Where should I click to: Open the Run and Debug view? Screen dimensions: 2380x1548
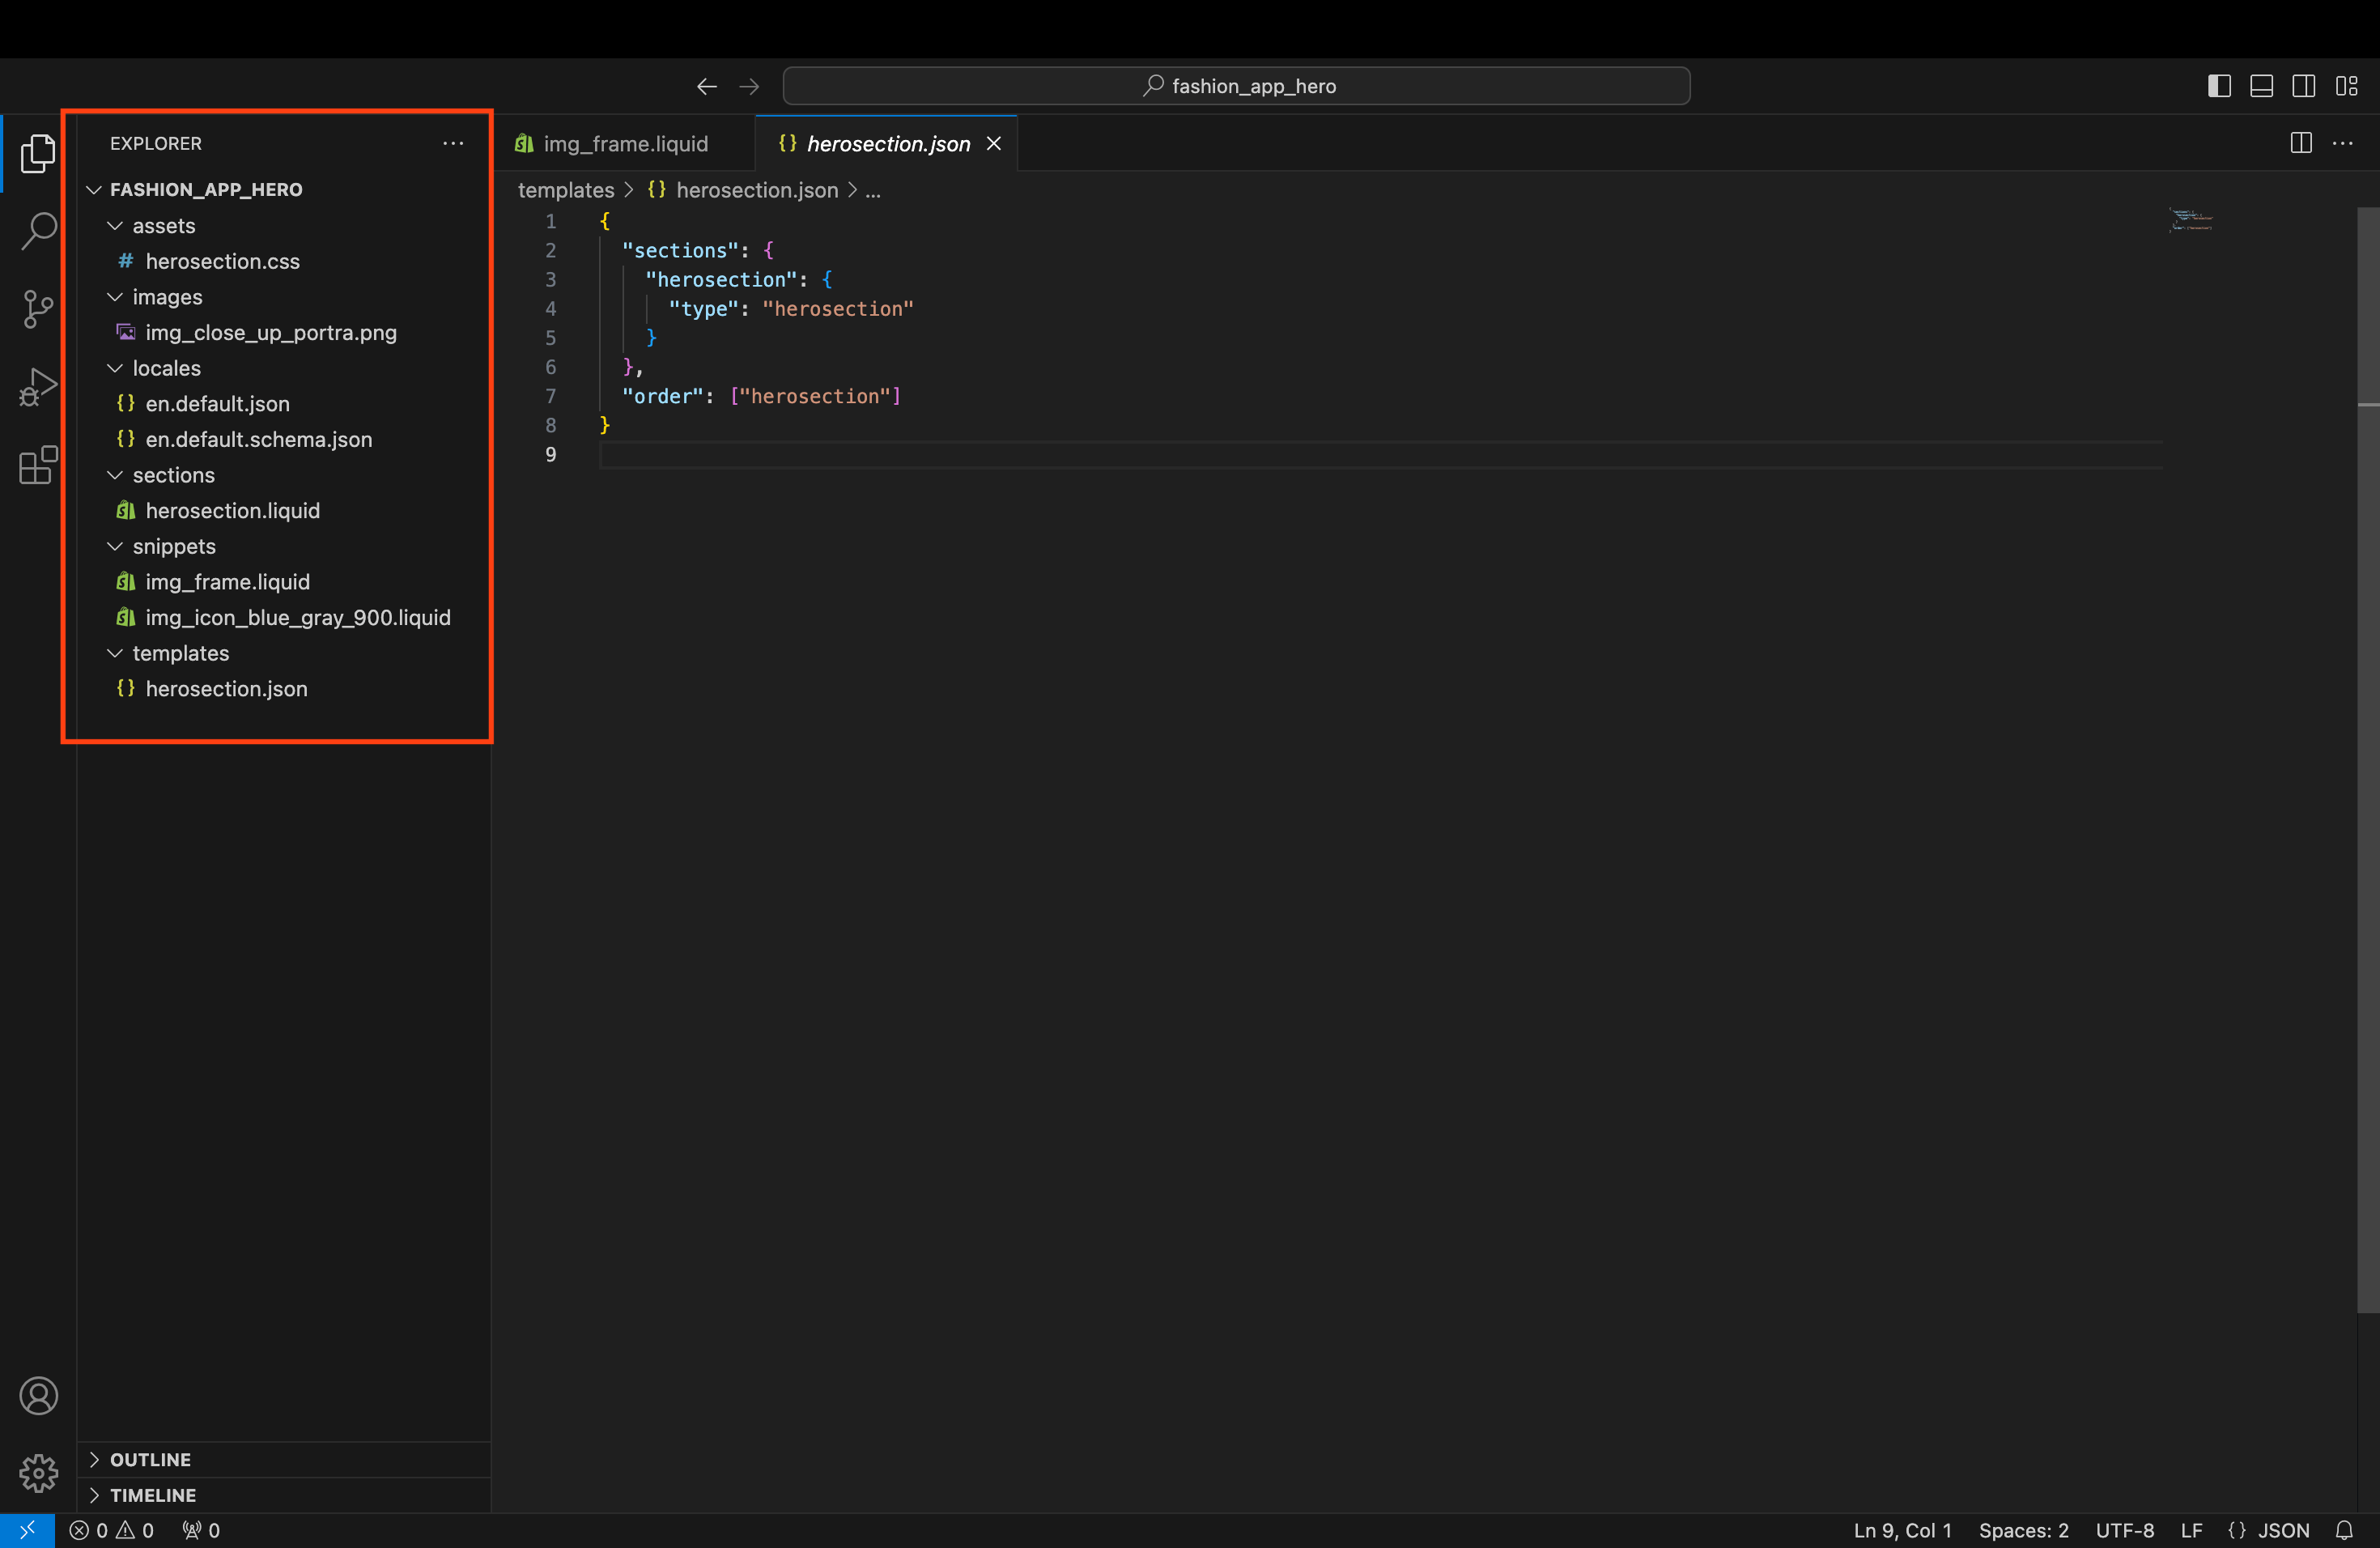coord(38,386)
